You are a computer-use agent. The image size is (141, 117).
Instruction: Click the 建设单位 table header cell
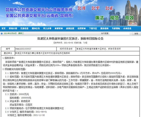8,53
